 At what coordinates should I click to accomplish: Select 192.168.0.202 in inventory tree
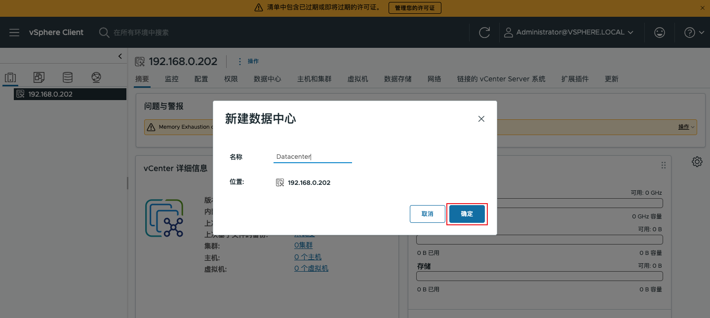[x=70, y=94]
